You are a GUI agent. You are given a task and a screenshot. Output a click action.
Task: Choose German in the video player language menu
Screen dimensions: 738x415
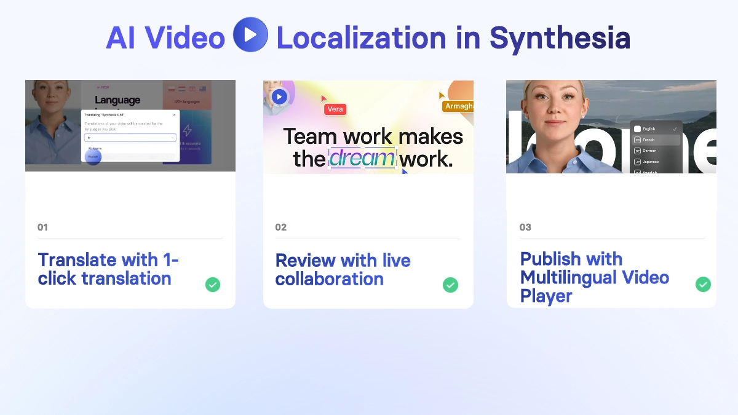656,151
